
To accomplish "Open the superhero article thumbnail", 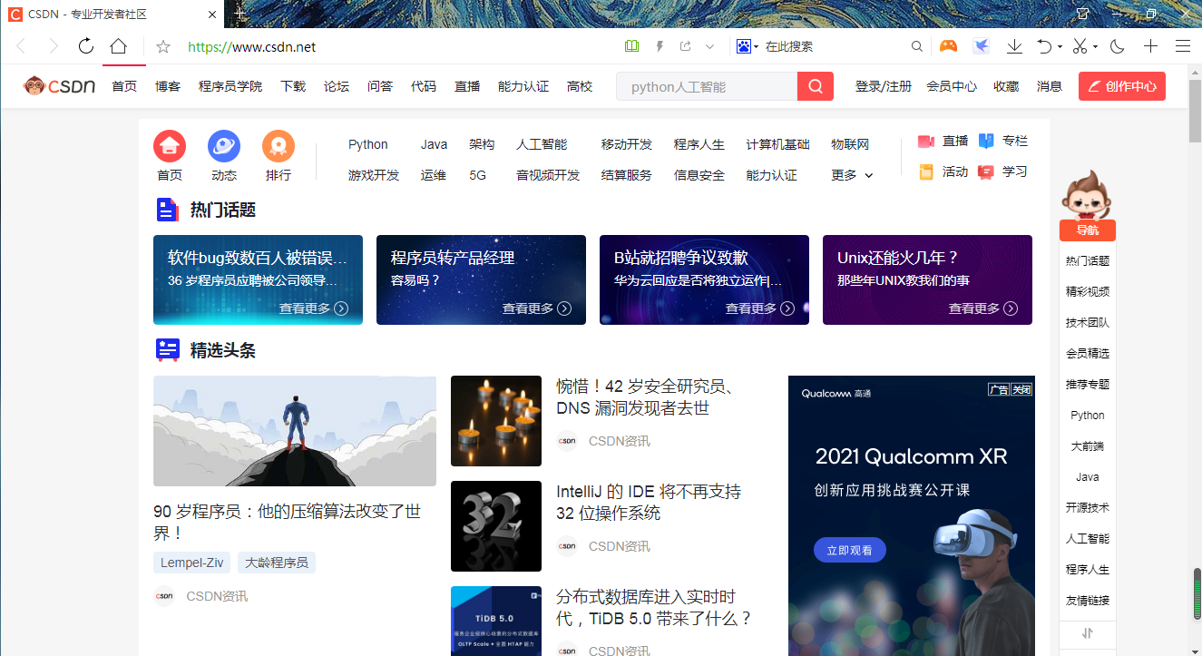I will [295, 431].
